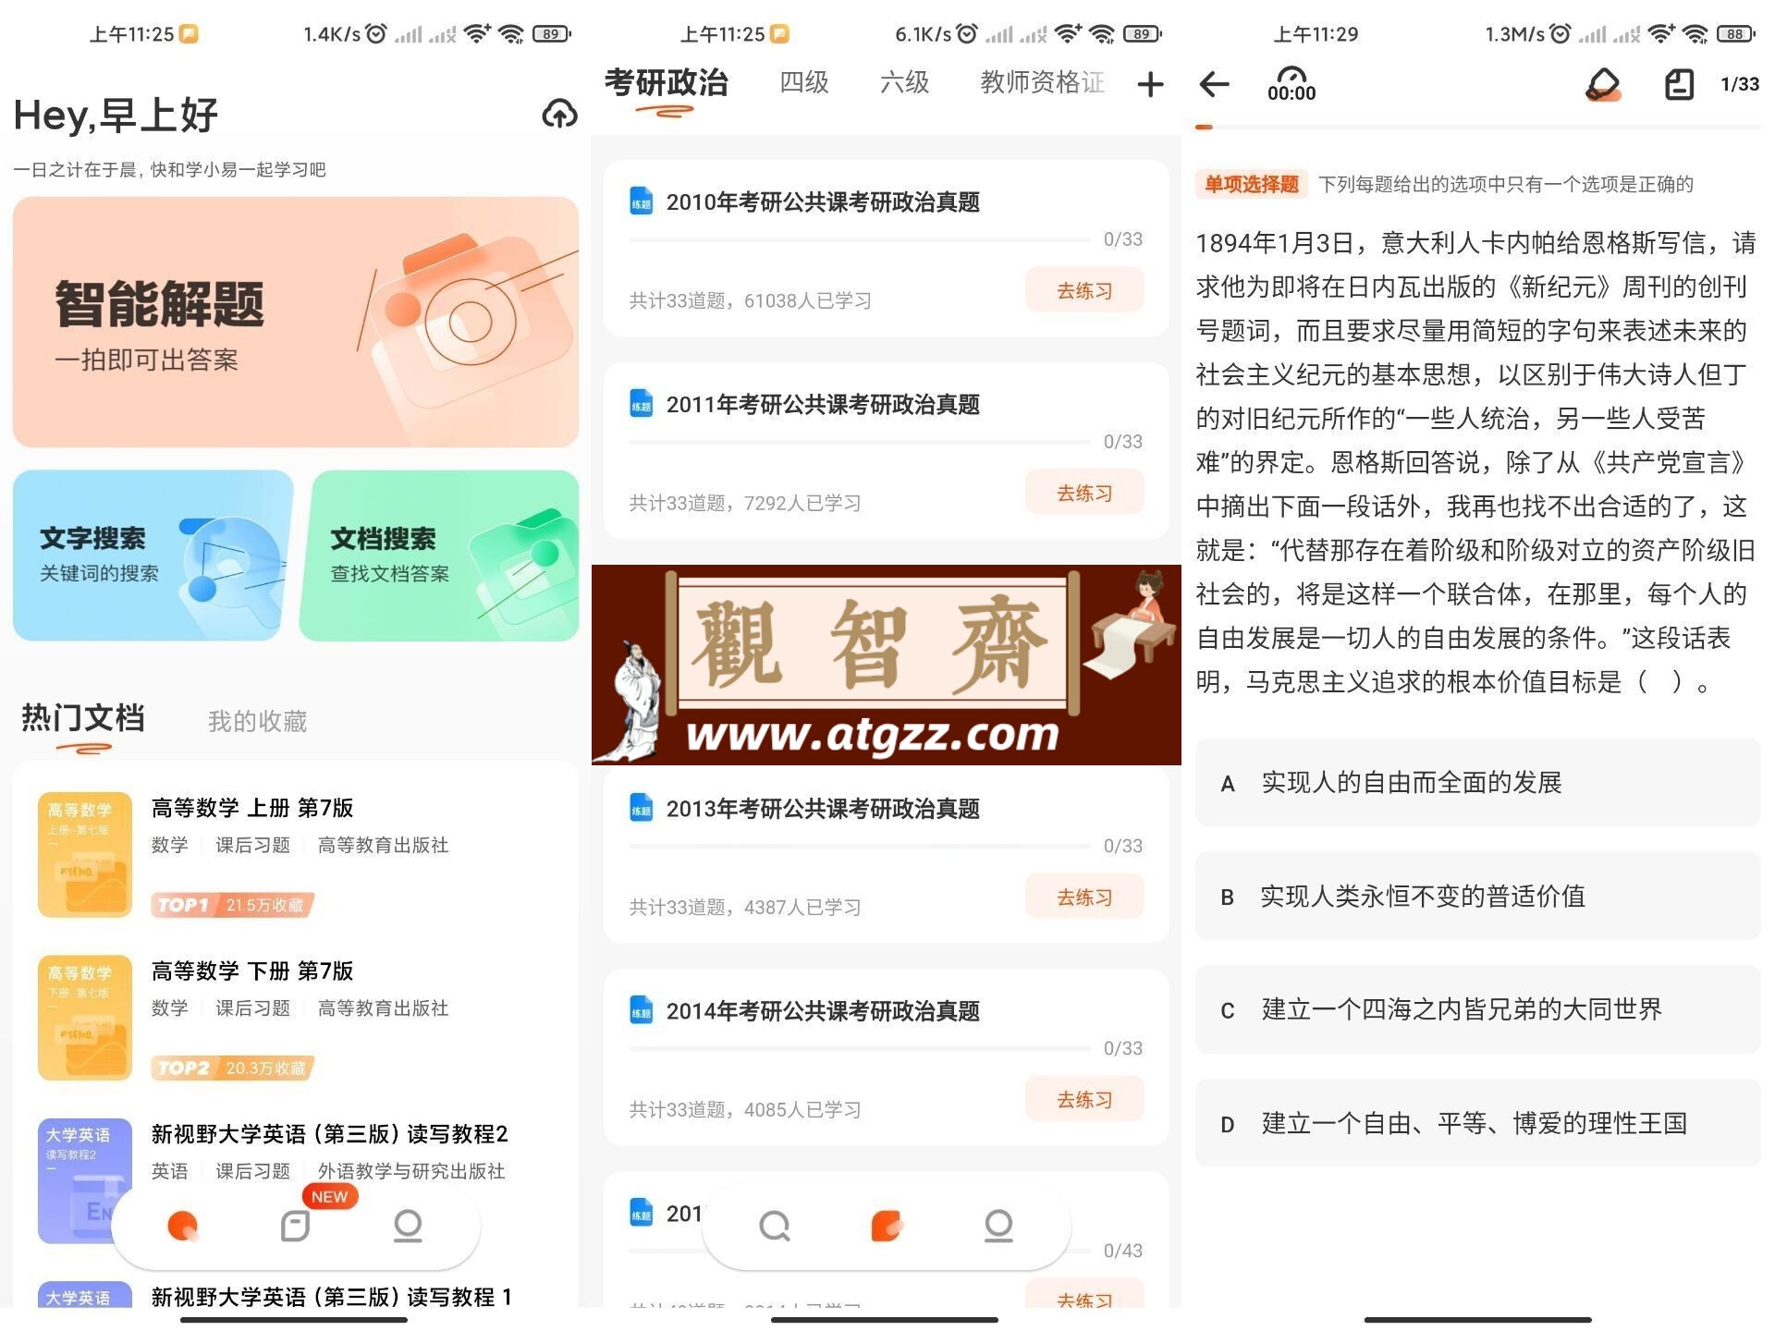Tap the 1/33 question counter
Image resolution: width=1775 pixels, height=1331 pixels.
point(1739,84)
